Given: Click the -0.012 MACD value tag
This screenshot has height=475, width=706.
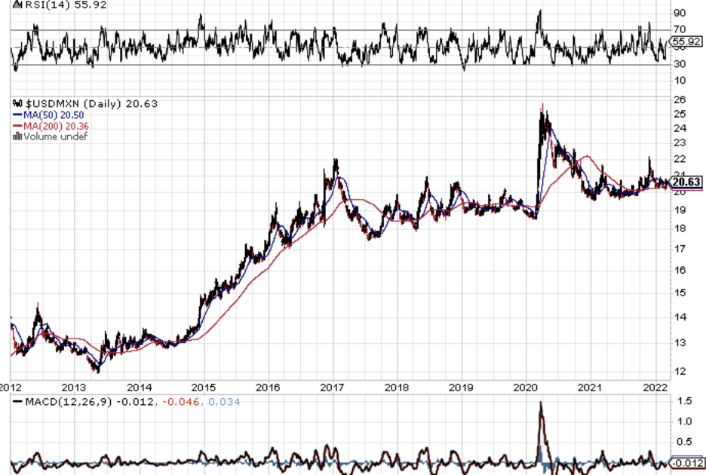Looking at the screenshot, I should tap(686, 462).
